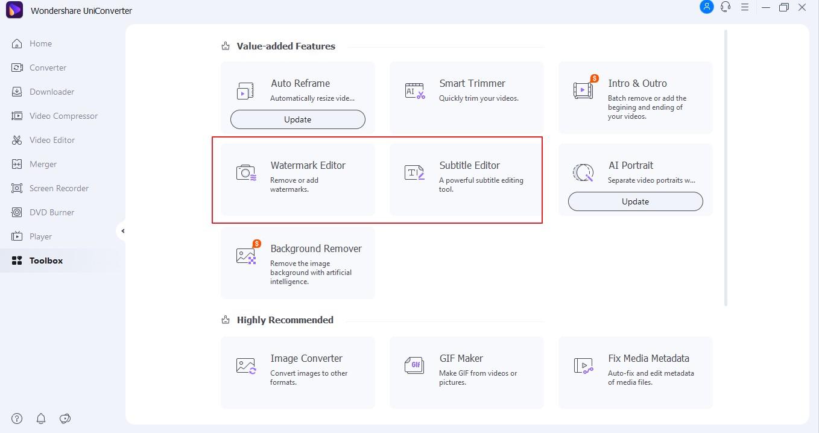Open the Screen Recorder sidebar icon
The width and height of the screenshot is (819, 433).
coord(17,188)
